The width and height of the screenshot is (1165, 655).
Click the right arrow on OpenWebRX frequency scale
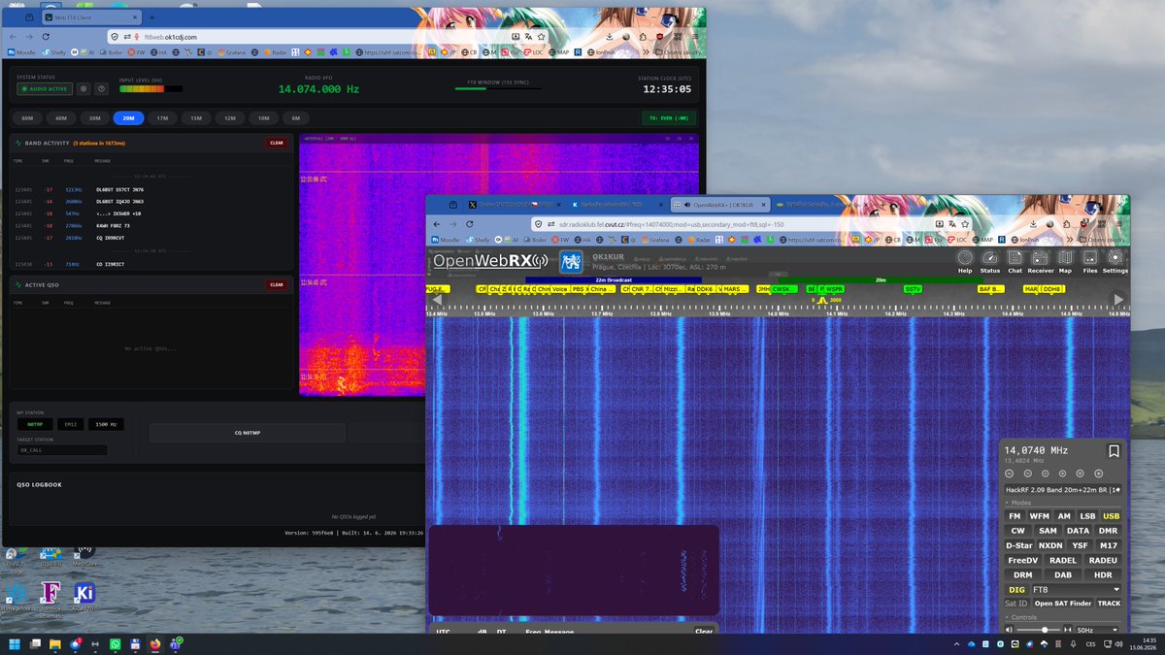coord(1118,300)
